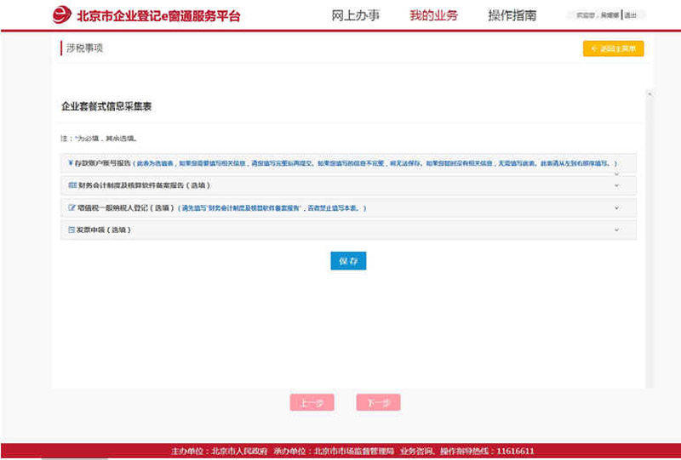The image size is (681, 460).
Task: Go back with 上一步 button
Action: pos(312,403)
